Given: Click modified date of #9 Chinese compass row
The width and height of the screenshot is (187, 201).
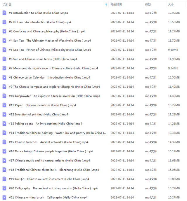Looking at the screenshot, I should (x=122, y=87).
